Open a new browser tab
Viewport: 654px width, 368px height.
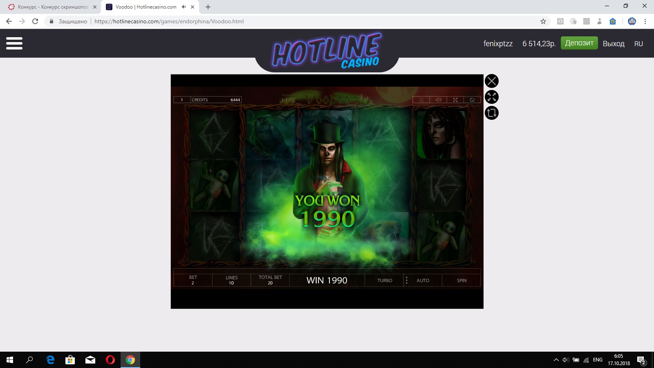coord(208,7)
